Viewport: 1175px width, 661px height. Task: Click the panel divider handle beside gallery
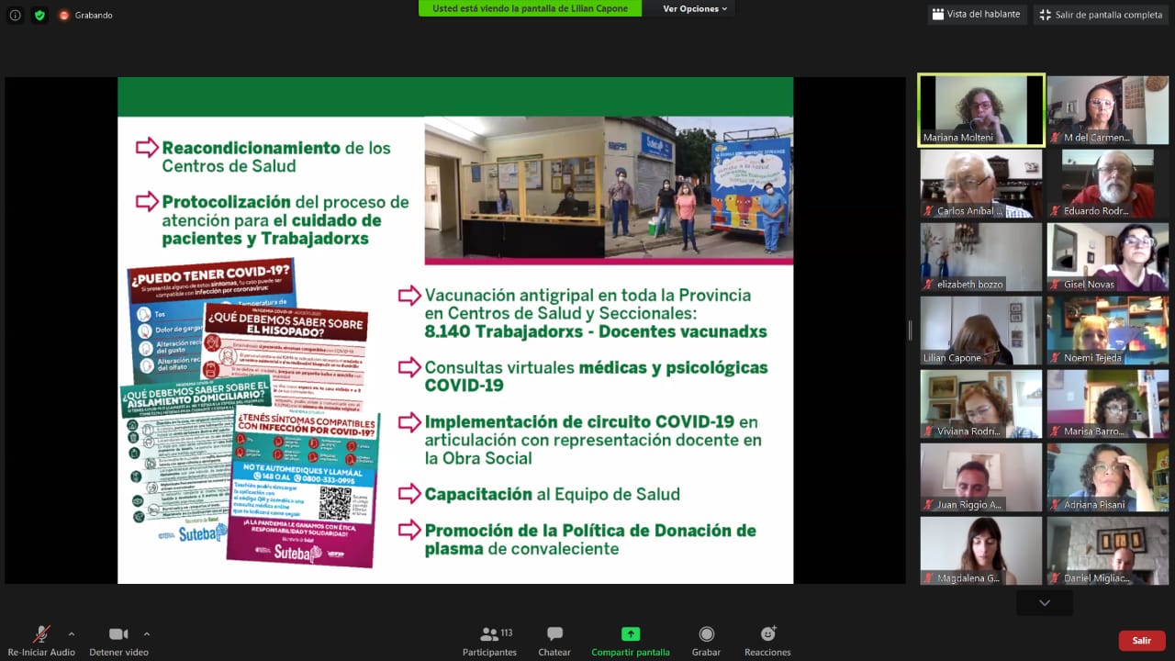[911, 330]
